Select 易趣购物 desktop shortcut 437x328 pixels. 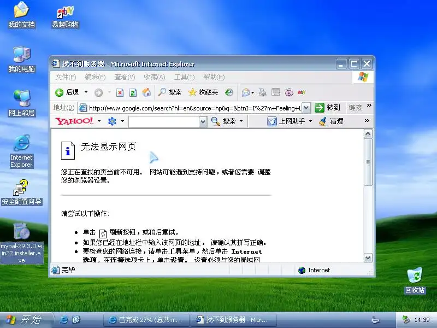pyautogui.click(x=66, y=17)
